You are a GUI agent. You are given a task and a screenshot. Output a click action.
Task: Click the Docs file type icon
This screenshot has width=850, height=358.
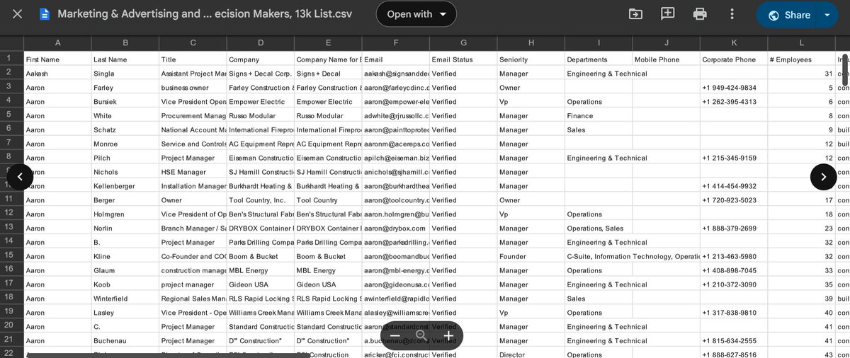[45, 14]
